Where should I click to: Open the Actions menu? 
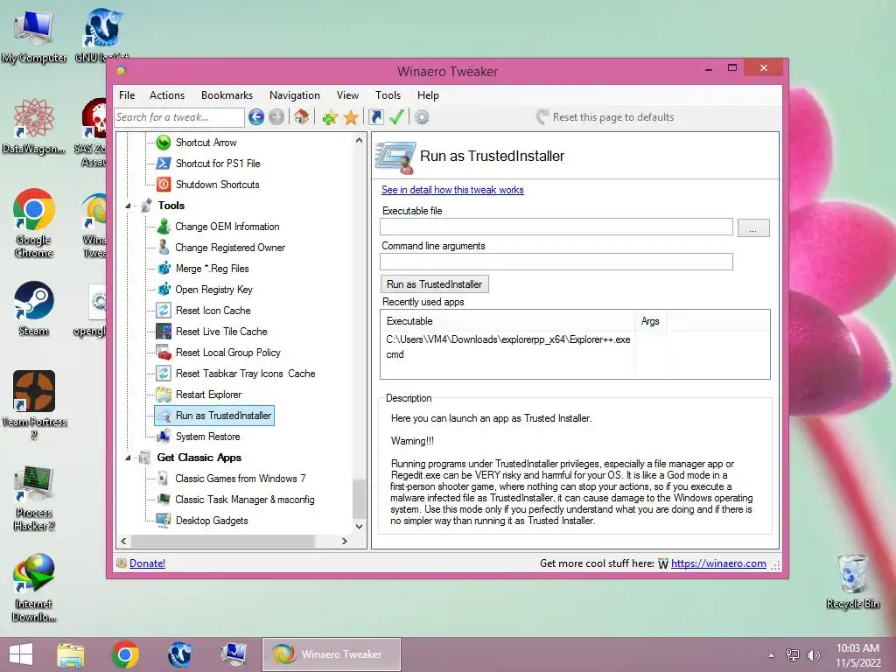[167, 95]
